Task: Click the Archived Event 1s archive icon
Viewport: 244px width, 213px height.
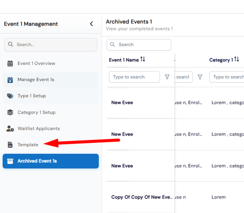Action: 10,161
